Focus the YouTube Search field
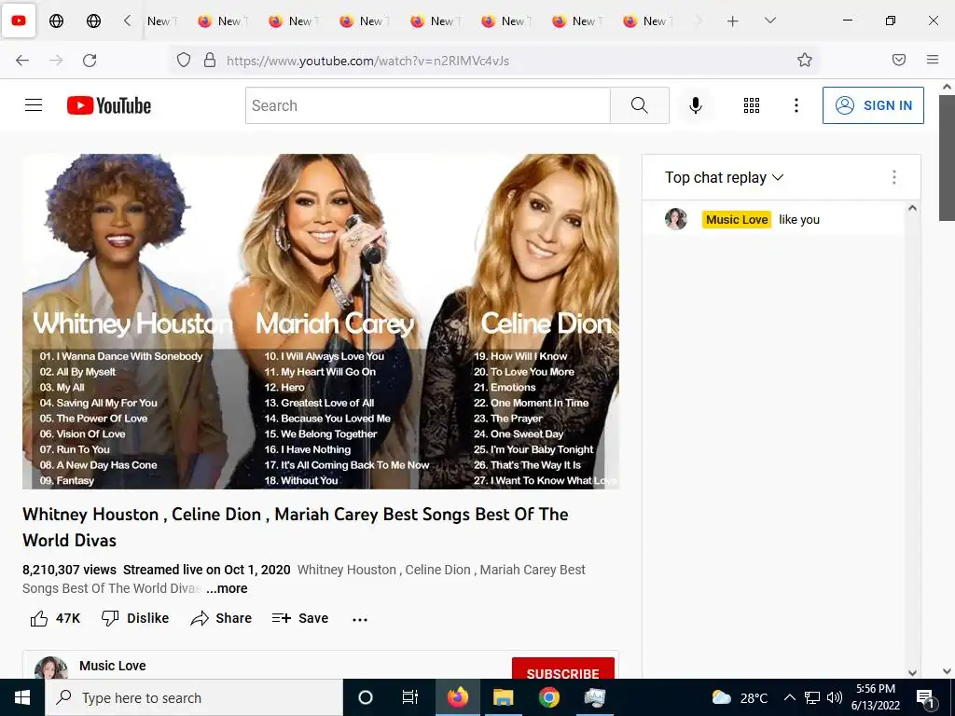This screenshot has height=716, width=955. [x=427, y=105]
